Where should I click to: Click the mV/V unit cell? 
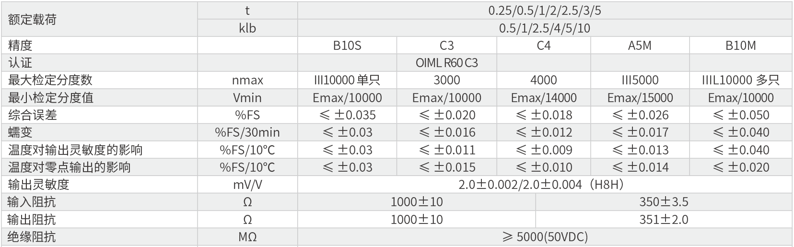pos(247,185)
